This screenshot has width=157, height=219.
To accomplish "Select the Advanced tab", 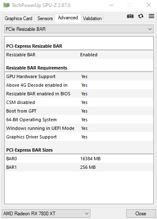I will pos(68,18).
